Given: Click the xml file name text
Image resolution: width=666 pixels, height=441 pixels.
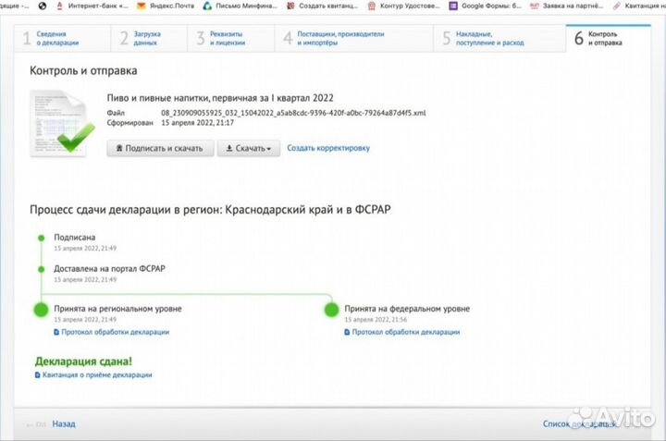Looking at the screenshot, I should tap(293, 113).
